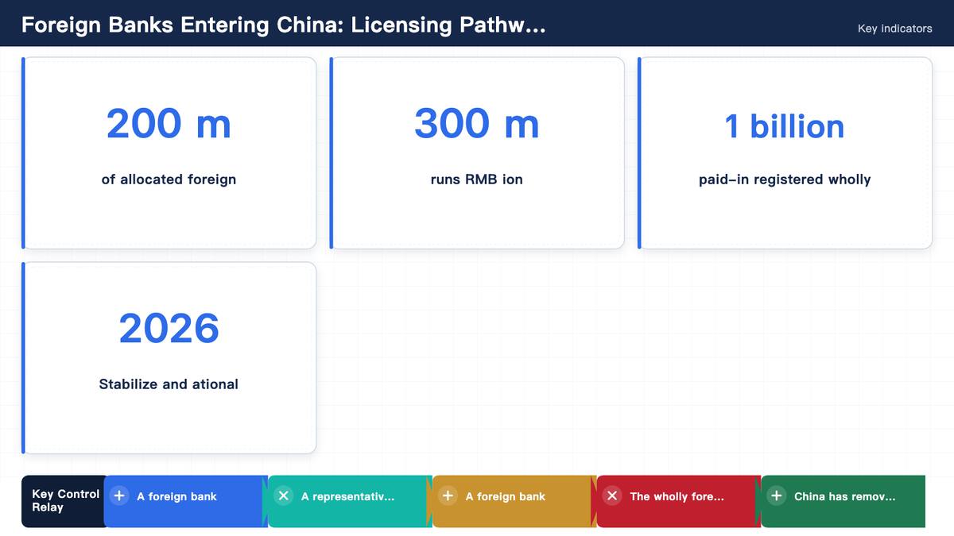Select the 'A representativ...' relay step

pos(351,501)
